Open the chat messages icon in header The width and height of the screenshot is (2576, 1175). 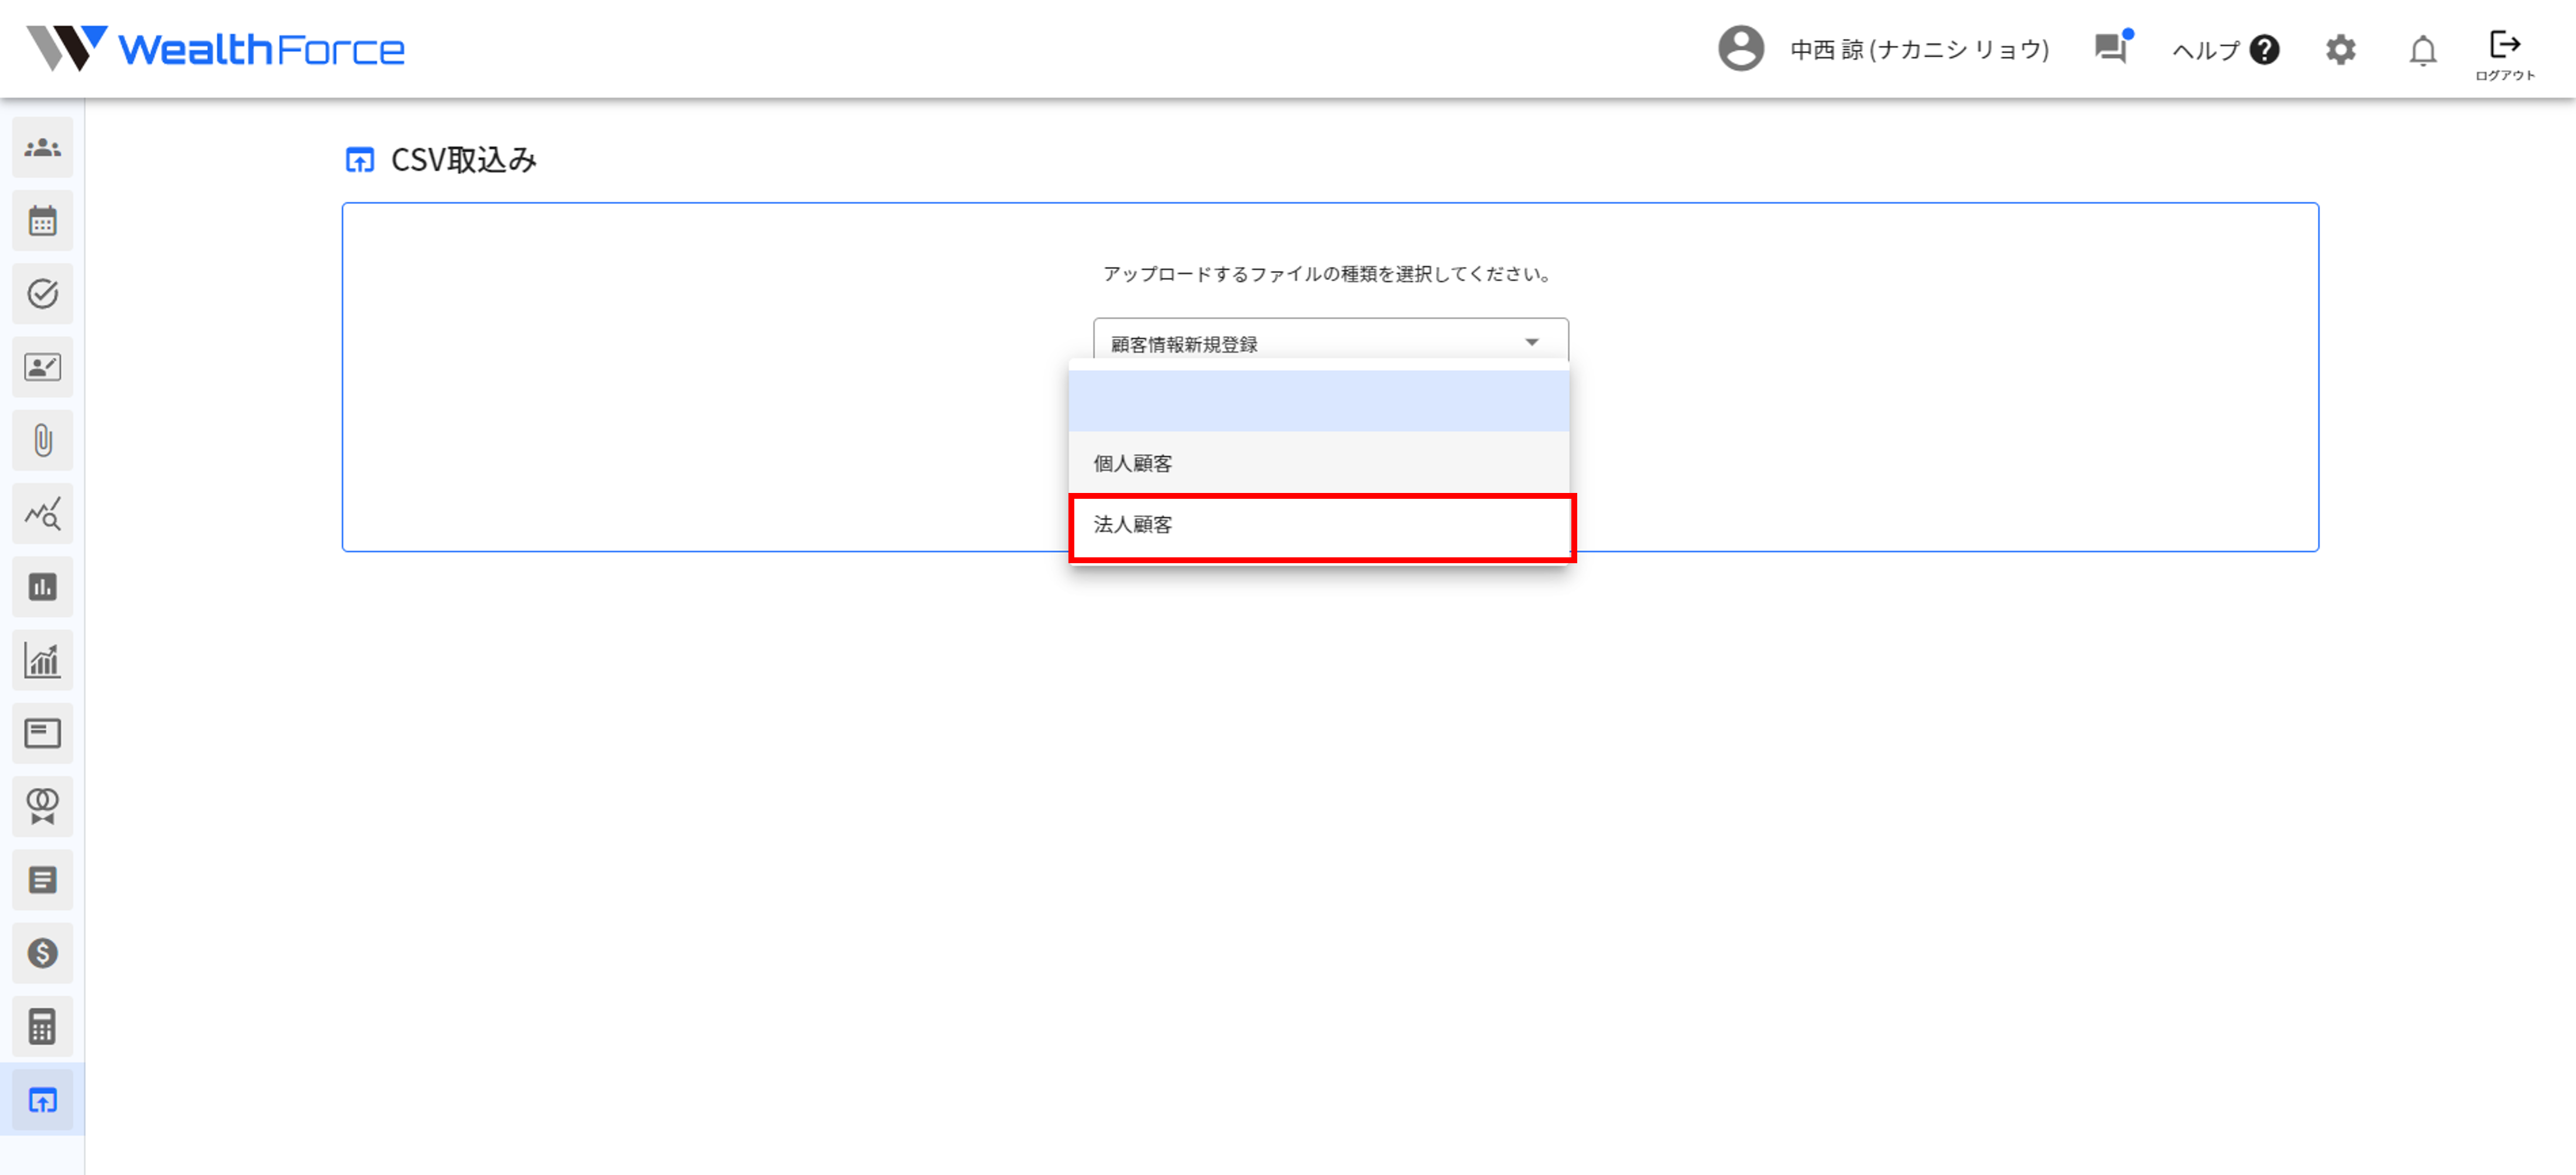pos(2111,48)
